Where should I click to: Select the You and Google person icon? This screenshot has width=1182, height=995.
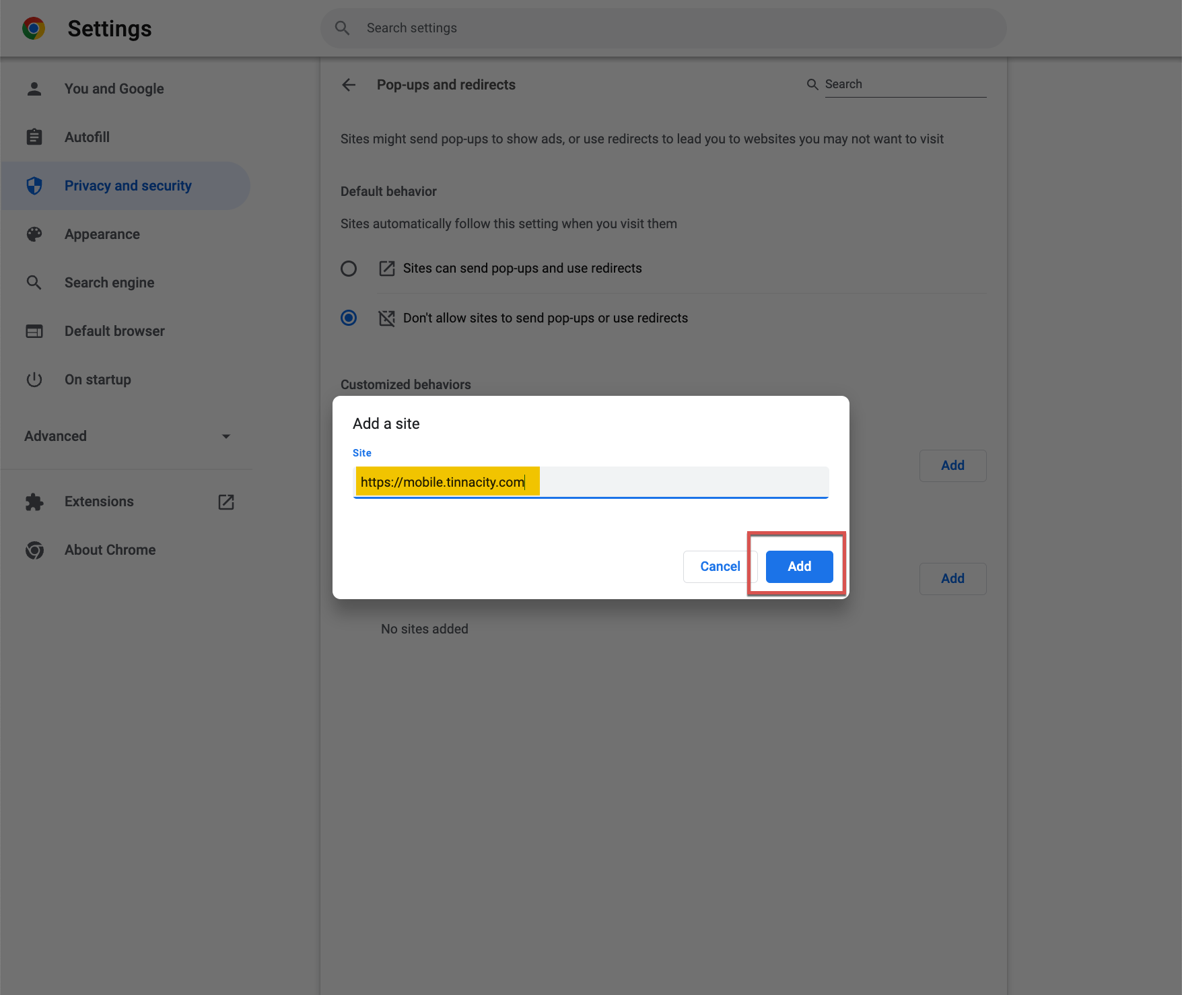[x=34, y=88]
